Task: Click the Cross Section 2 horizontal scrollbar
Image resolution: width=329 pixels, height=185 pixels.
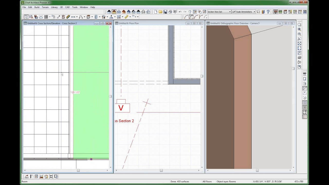Action: (66, 170)
